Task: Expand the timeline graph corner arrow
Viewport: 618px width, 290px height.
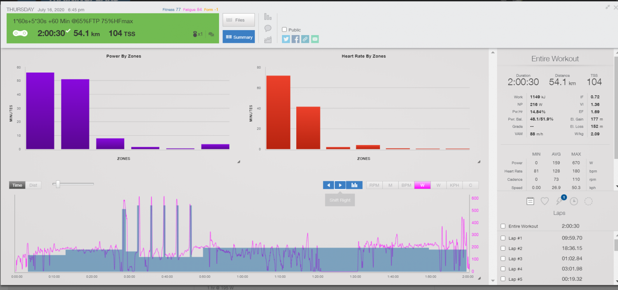Action: (x=479, y=278)
